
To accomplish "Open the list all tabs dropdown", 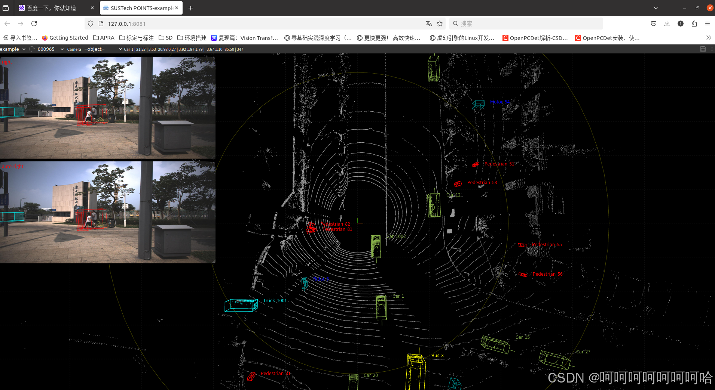I will click(656, 8).
